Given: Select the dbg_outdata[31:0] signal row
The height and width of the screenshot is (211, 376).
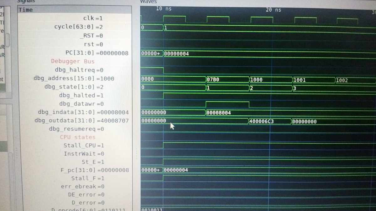Looking at the screenshot, I should click(82, 120).
